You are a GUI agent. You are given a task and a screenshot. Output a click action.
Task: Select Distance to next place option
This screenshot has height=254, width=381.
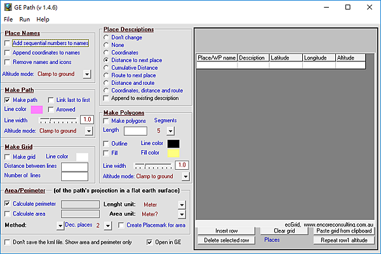[x=106, y=60]
